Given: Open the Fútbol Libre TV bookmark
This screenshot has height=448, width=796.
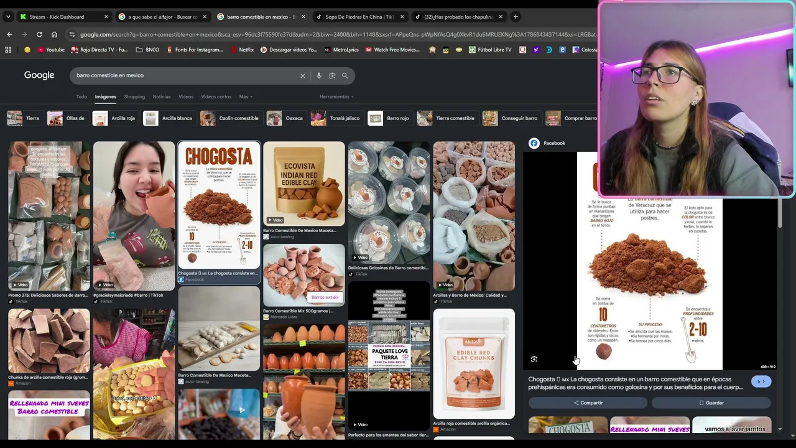Looking at the screenshot, I should (x=491, y=50).
